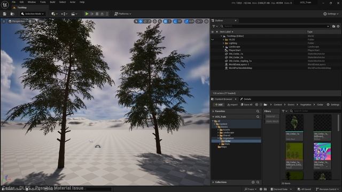This screenshot has width=342, height=192.
Task: Click Save All in Content Browser
Action: pyautogui.click(x=246, y=105)
